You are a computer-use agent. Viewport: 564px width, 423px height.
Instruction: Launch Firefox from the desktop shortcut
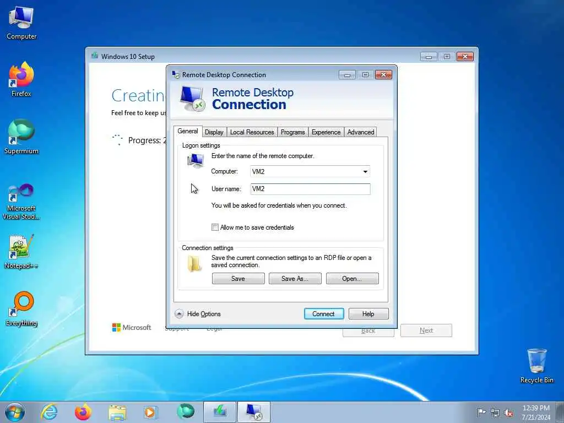(21, 79)
